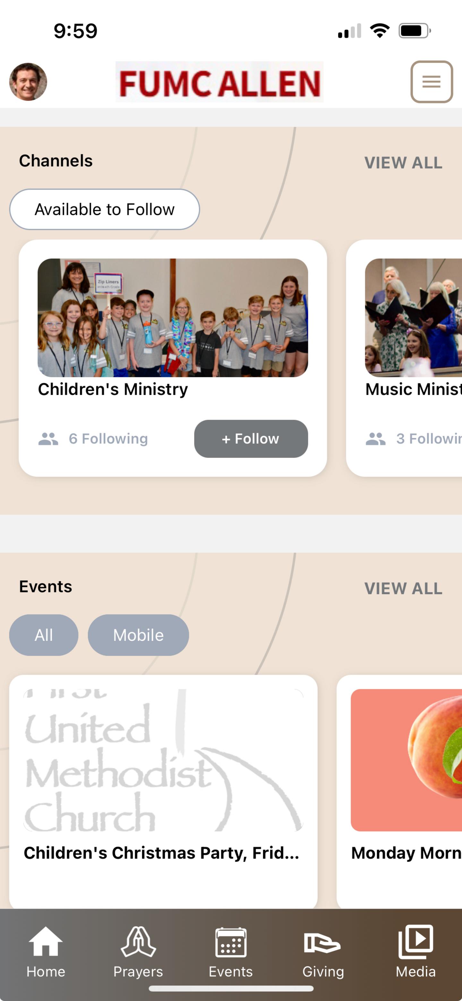The width and height of the screenshot is (462, 1001).
Task: Open the Prayers praying hands icon
Action: pyautogui.click(x=138, y=942)
